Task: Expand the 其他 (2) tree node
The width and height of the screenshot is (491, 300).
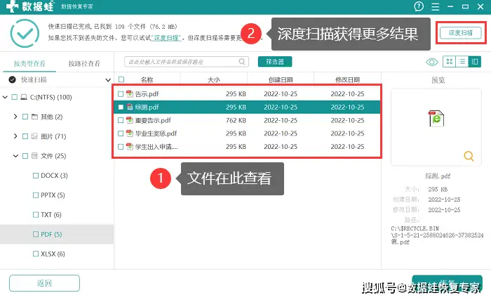Action: click(x=15, y=117)
